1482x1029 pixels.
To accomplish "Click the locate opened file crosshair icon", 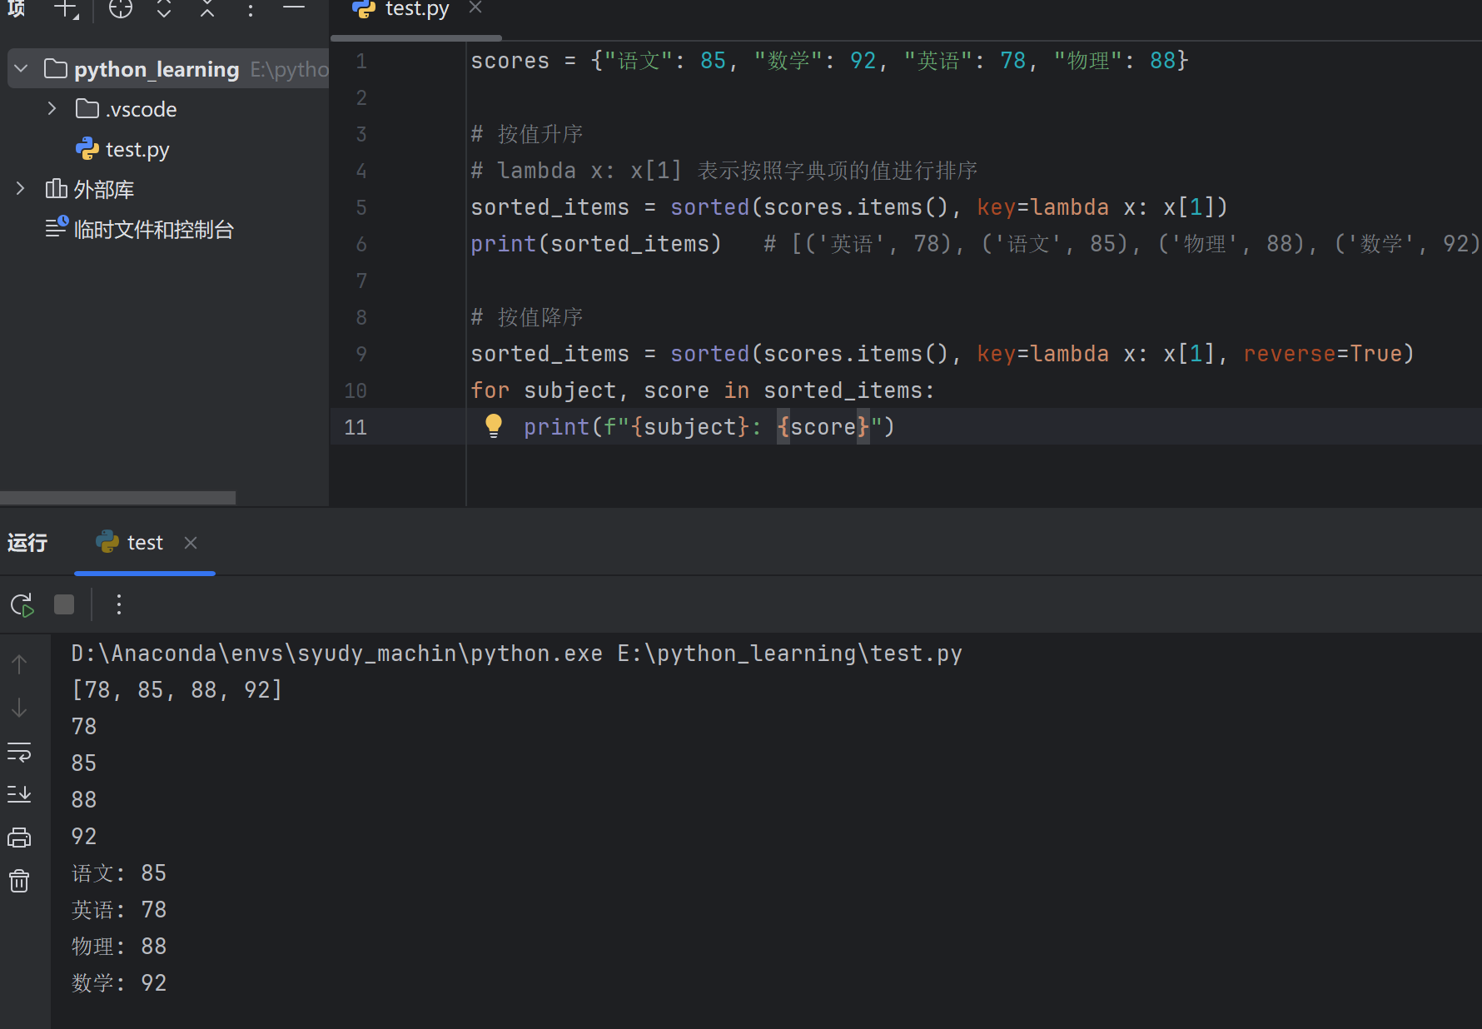I will (121, 9).
